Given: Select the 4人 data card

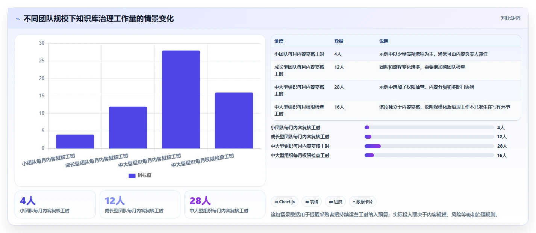Looking at the screenshot, I should coord(55,204).
